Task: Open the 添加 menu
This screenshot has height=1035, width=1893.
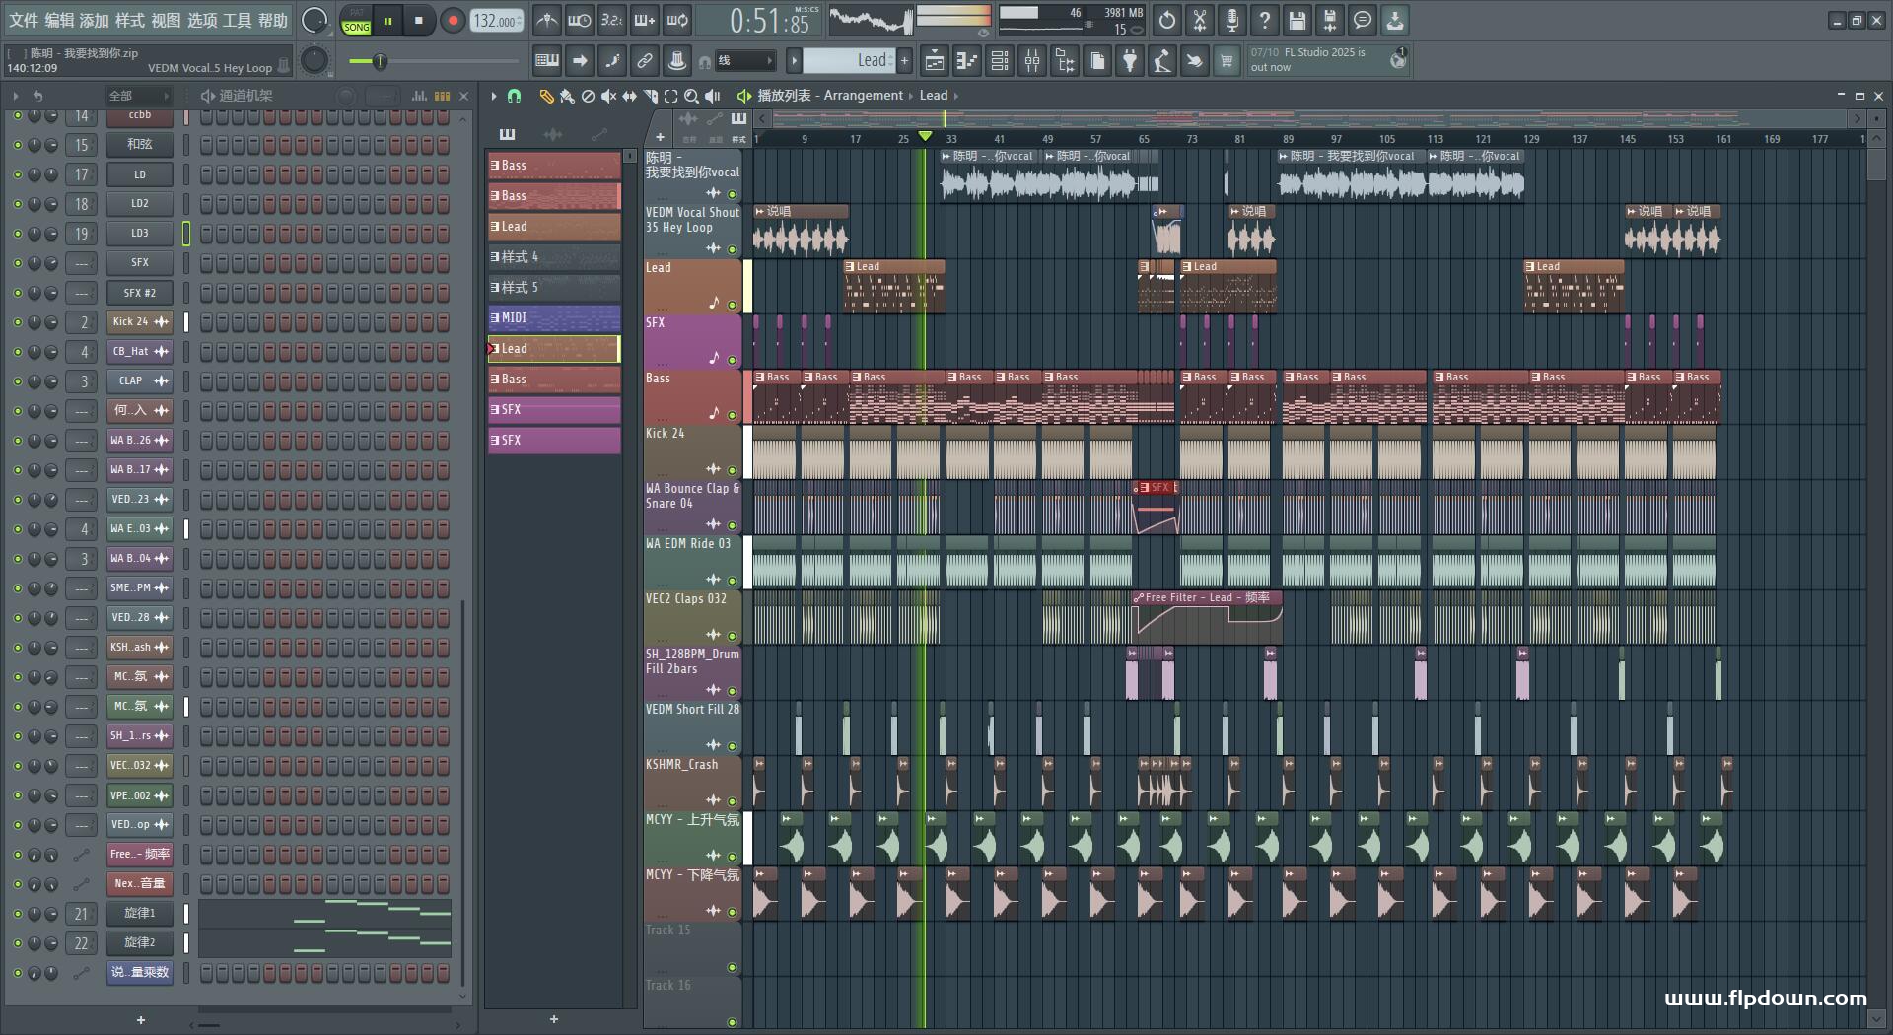Action: [95, 20]
